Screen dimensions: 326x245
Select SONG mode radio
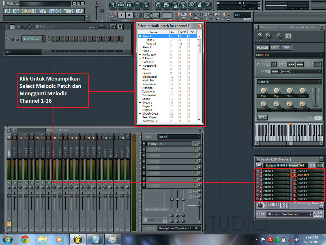[x=115, y=16]
